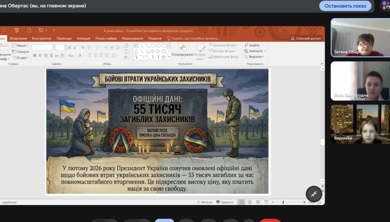
Task: Select Тетяна Обертас video thumbnail
Action: click(x=360, y=38)
